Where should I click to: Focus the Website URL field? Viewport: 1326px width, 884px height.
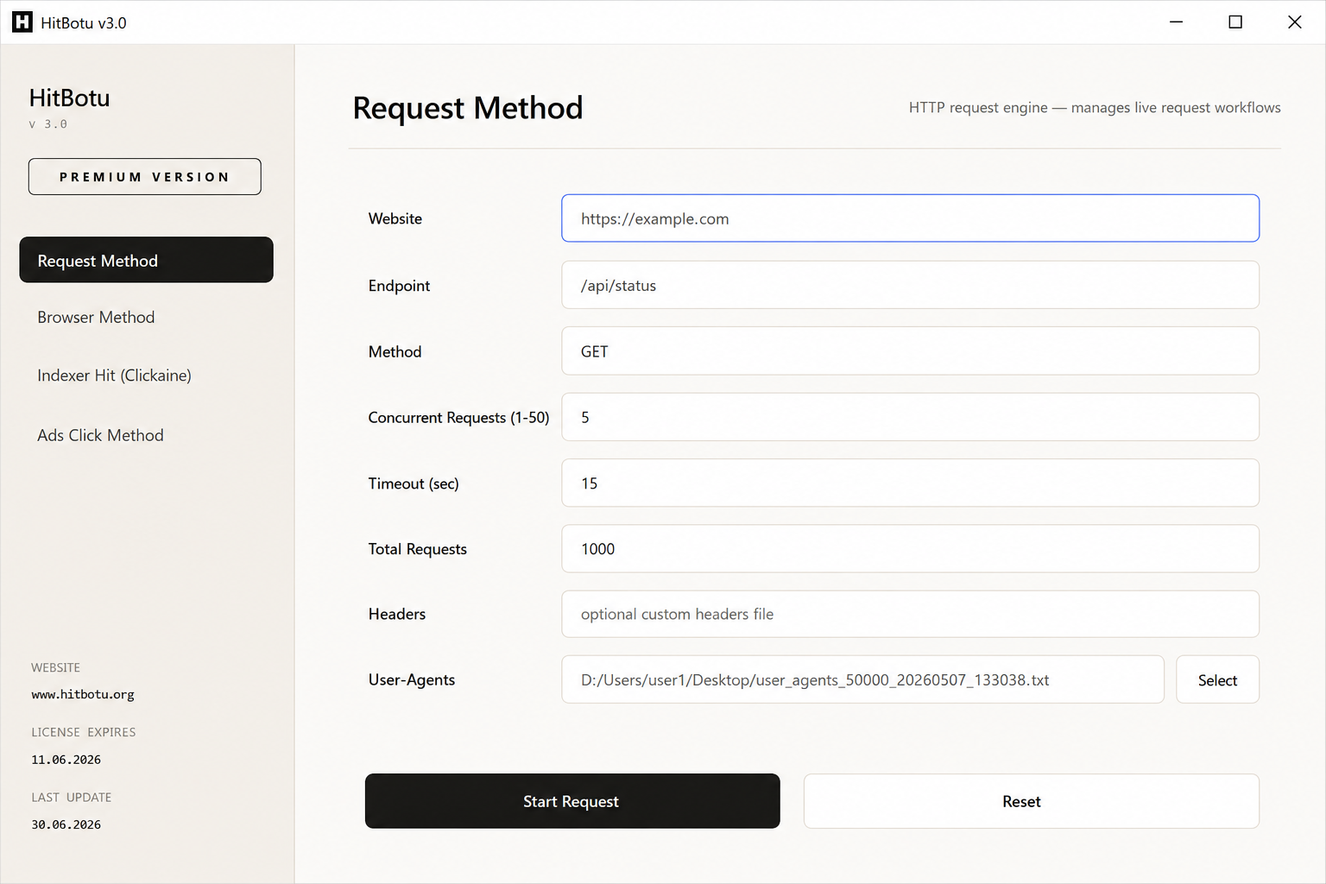pos(910,218)
